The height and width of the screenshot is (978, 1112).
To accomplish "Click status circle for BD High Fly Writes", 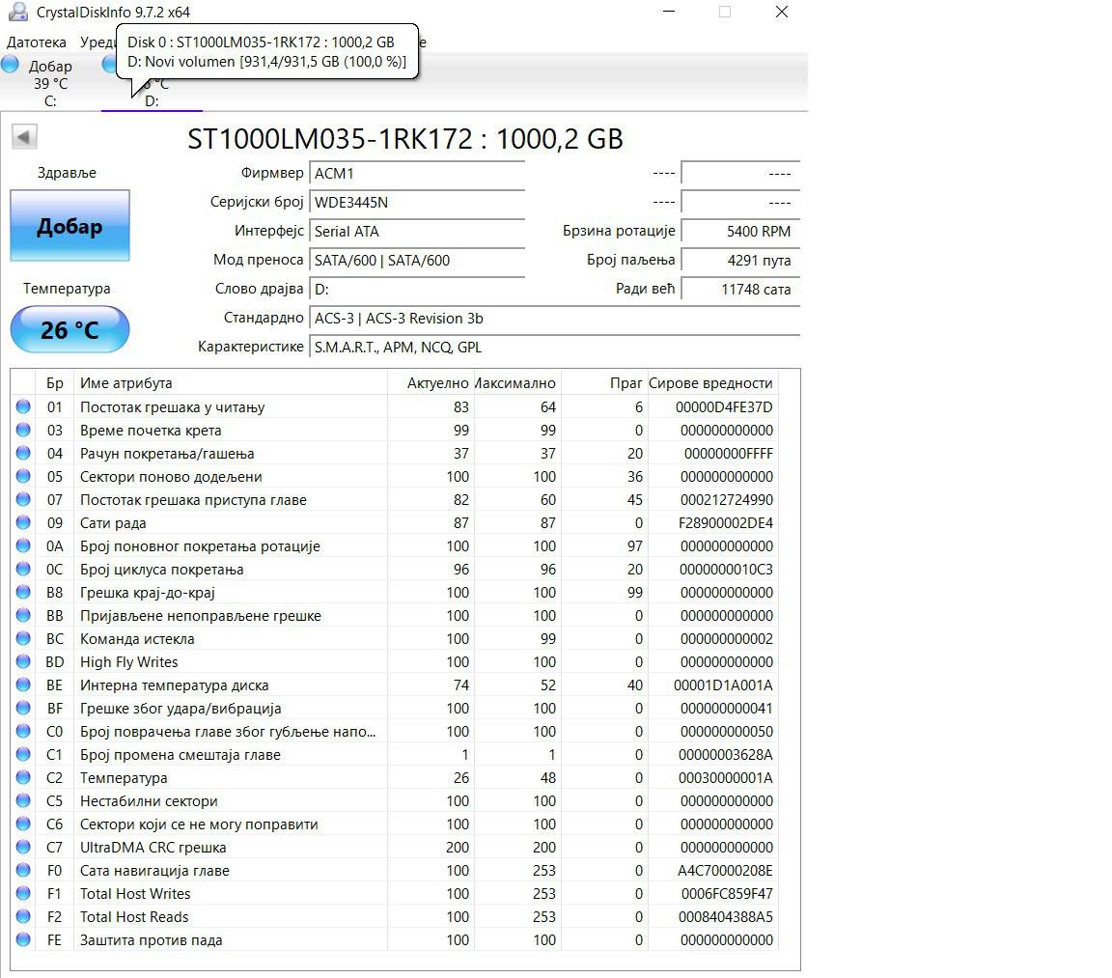I will point(21,661).
